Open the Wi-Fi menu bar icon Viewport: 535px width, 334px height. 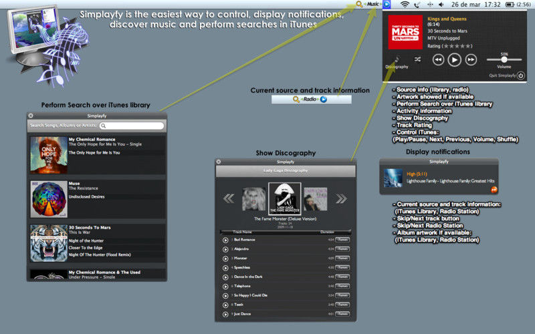(x=405, y=5)
